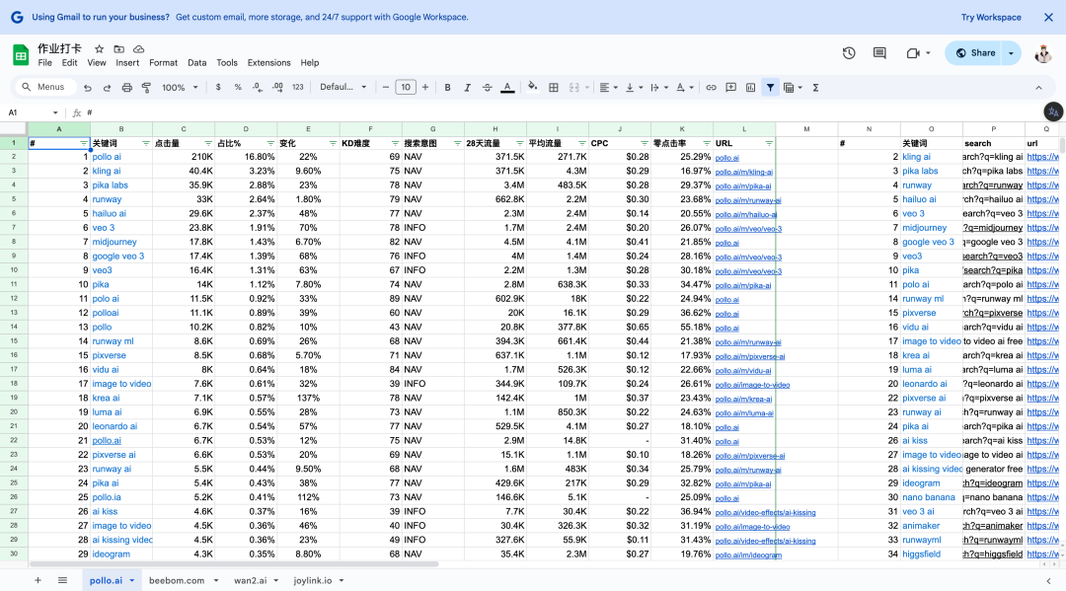1066x591 pixels.
Task: Toggle the filter funnel button
Action: tap(770, 88)
